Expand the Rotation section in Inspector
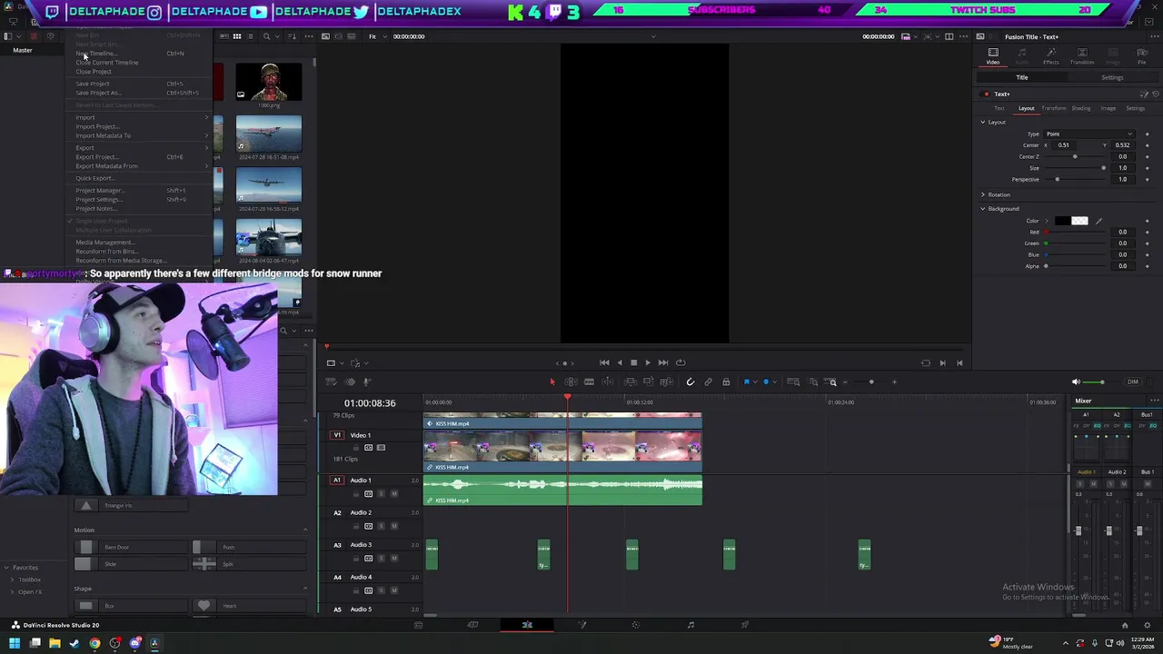Viewport: 1163px width, 654px height. click(982, 194)
